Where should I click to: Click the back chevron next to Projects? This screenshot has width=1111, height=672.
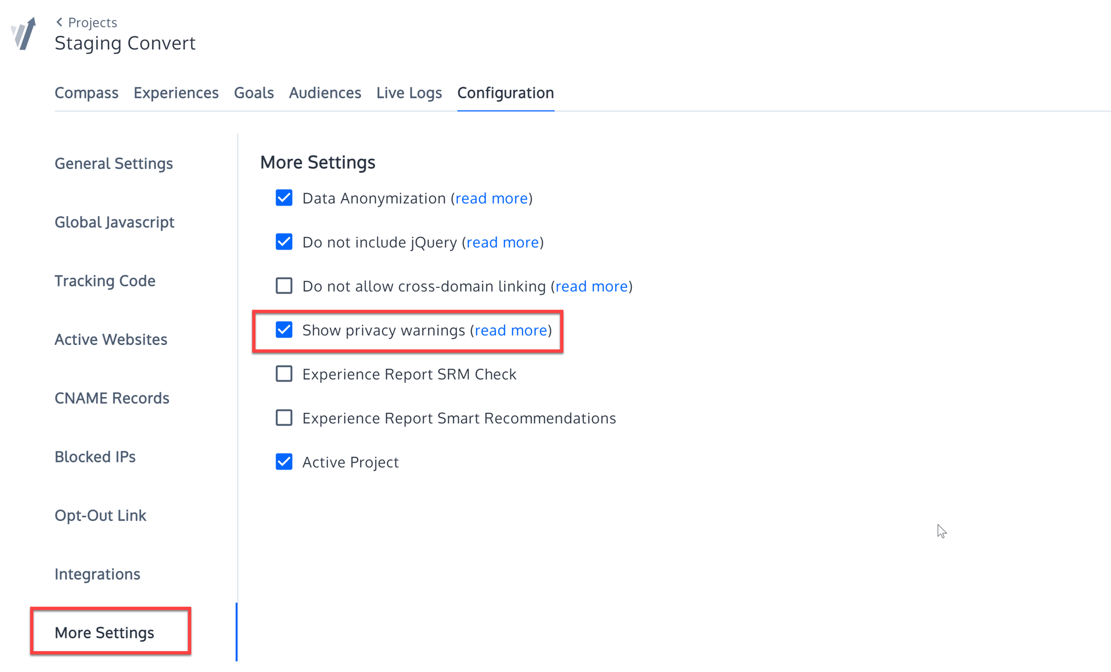(x=59, y=22)
